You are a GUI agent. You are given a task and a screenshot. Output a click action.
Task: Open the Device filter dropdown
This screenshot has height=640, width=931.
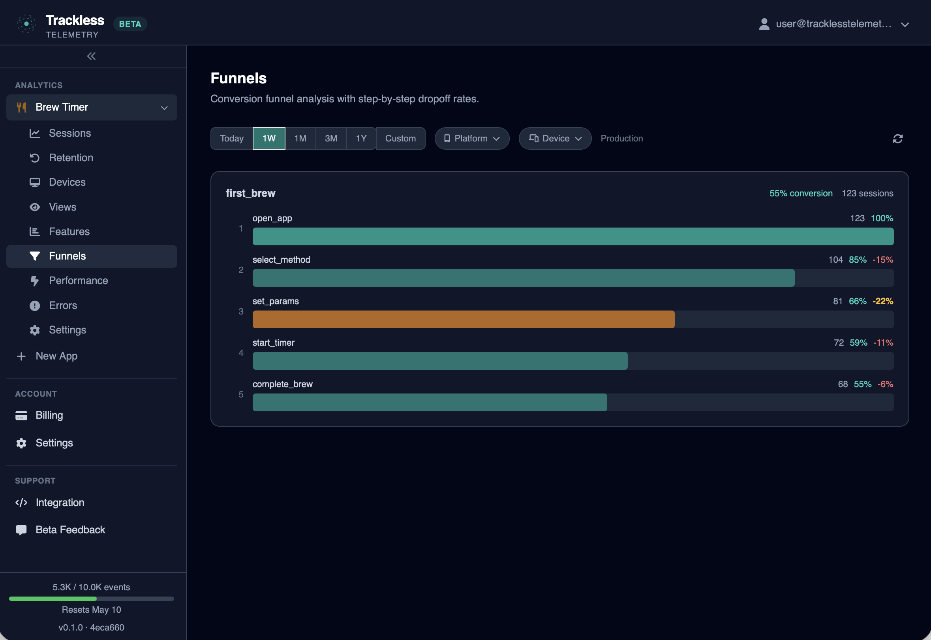coord(555,138)
